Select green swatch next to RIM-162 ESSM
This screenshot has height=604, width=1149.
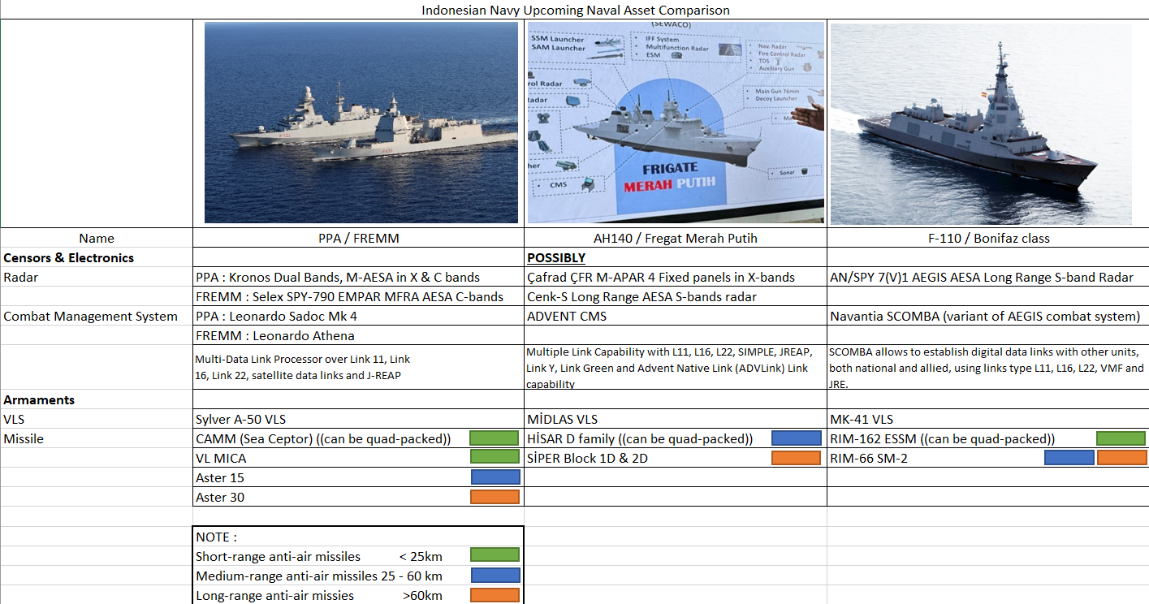1121,438
